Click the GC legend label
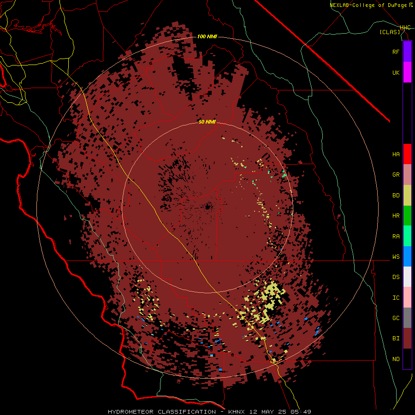Image resolution: width=415 pixels, height=415 pixels. (x=396, y=318)
